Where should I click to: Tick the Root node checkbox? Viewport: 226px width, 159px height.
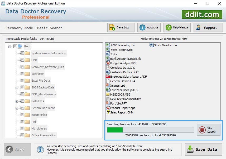click(14, 46)
